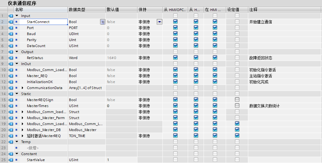The width and height of the screenshot is (322, 163).
Task: Expand the CommunicationData array
Action: [x=22, y=88]
